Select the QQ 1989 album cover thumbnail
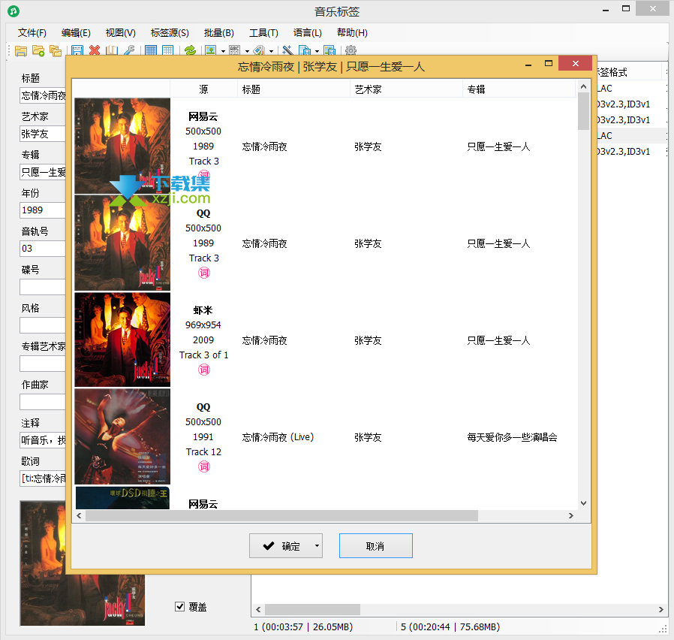The height and width of the screenshot is (640, 674). pyautogui.click(x=122, y=243)
